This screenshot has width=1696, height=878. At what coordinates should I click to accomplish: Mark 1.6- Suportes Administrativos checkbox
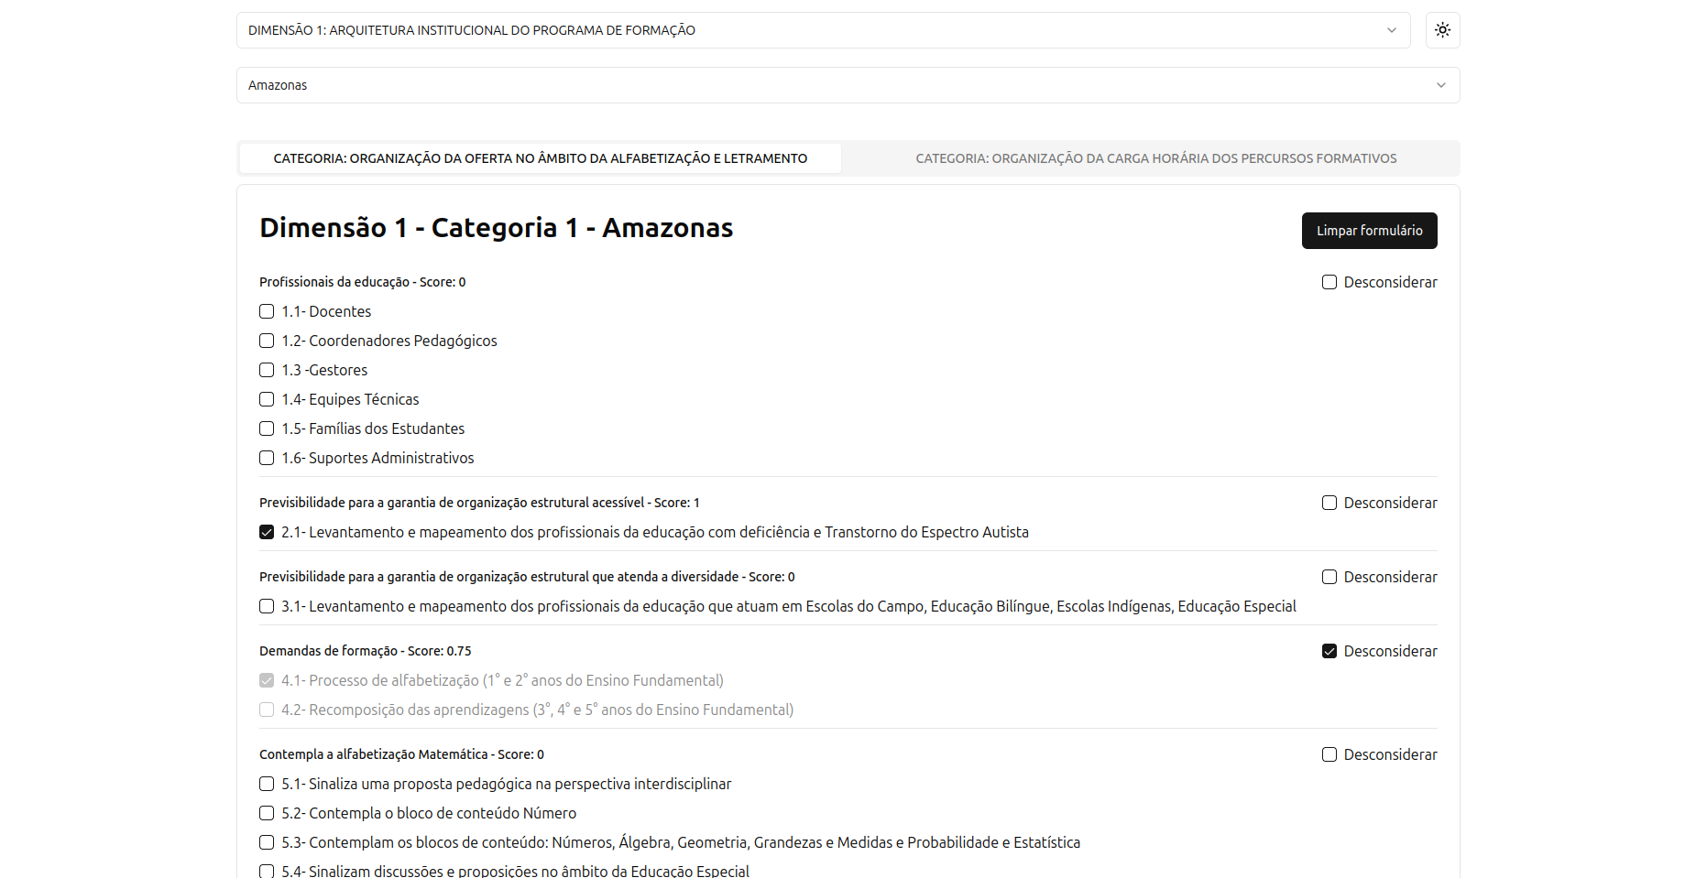267,458
